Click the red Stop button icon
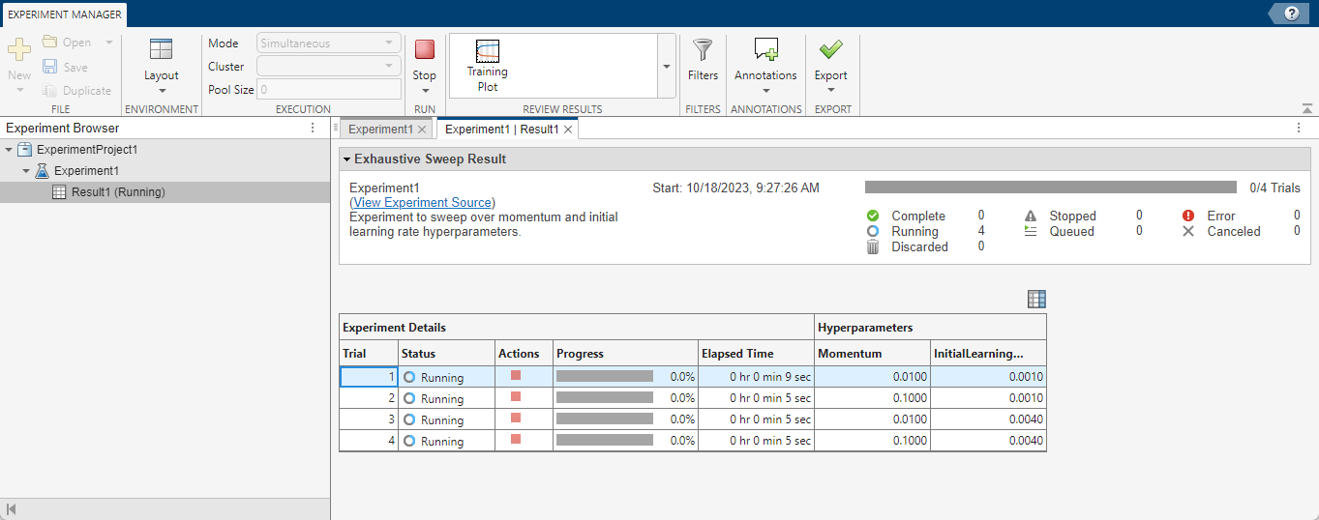Image resolution: width=1319 pixels, height=520 pixels. coord(424,49)
